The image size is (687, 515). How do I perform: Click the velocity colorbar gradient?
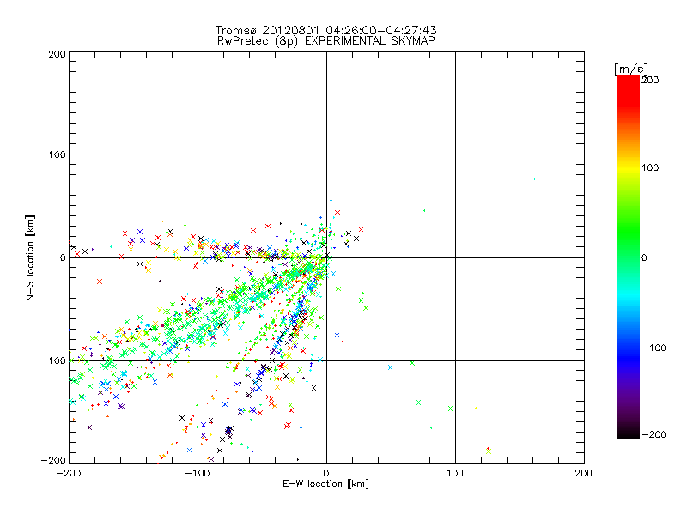pyautogui.click(x=629, y=257)
